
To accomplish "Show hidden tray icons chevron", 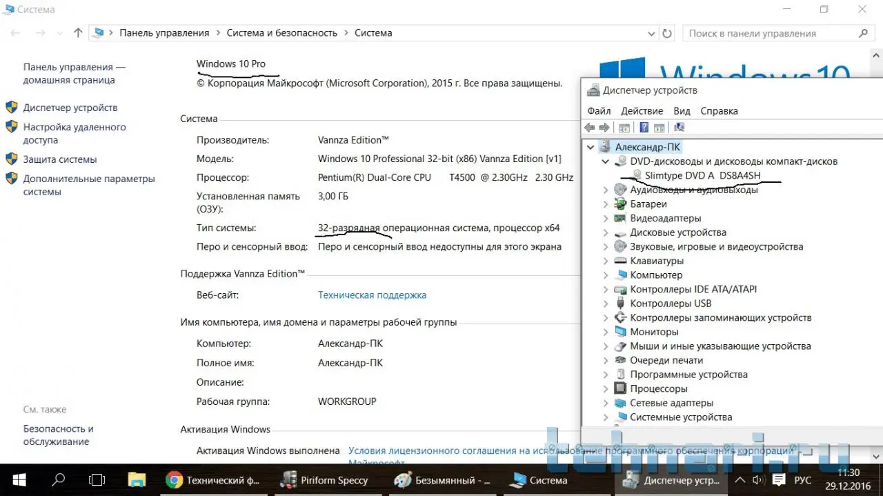I will click(x=740, y=479).
